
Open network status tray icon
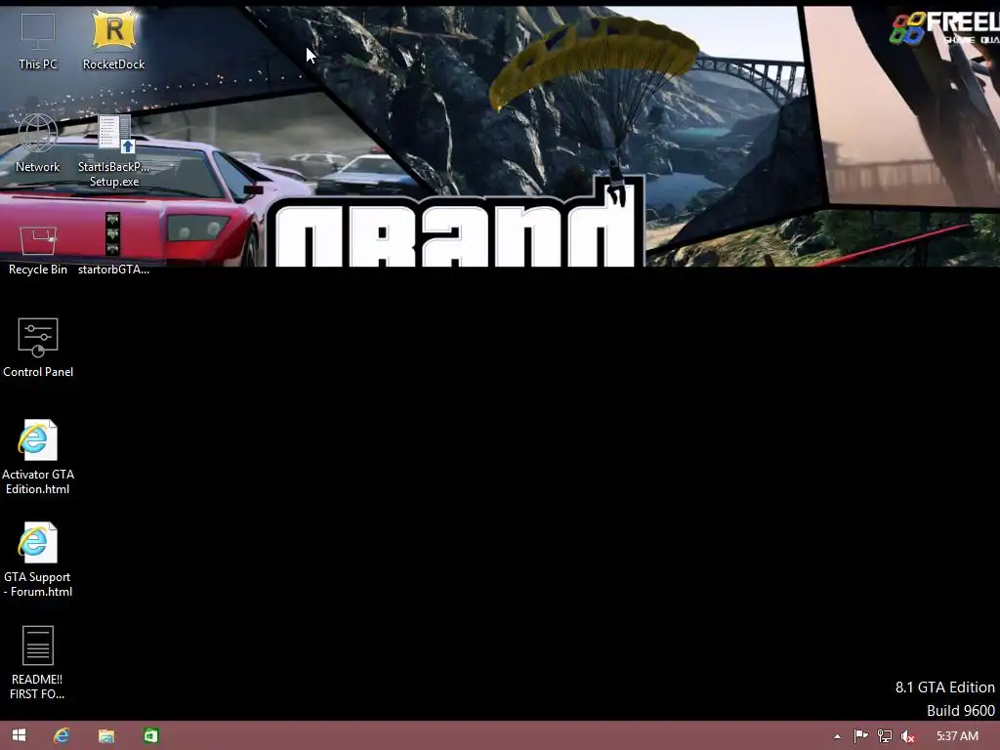885,736
